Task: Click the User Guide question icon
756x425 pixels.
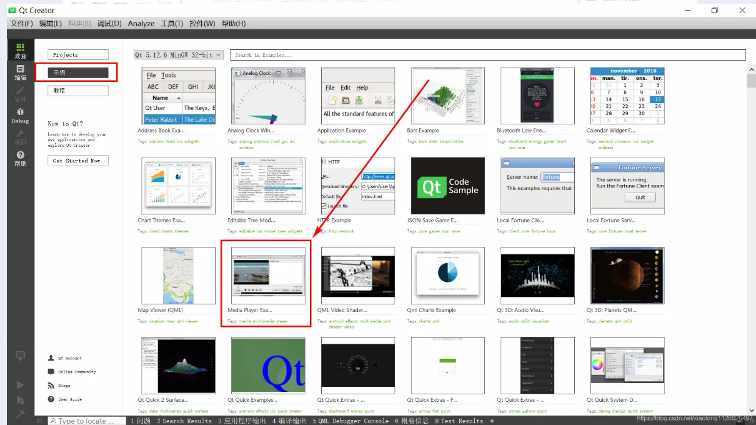Action: point(51,399)
